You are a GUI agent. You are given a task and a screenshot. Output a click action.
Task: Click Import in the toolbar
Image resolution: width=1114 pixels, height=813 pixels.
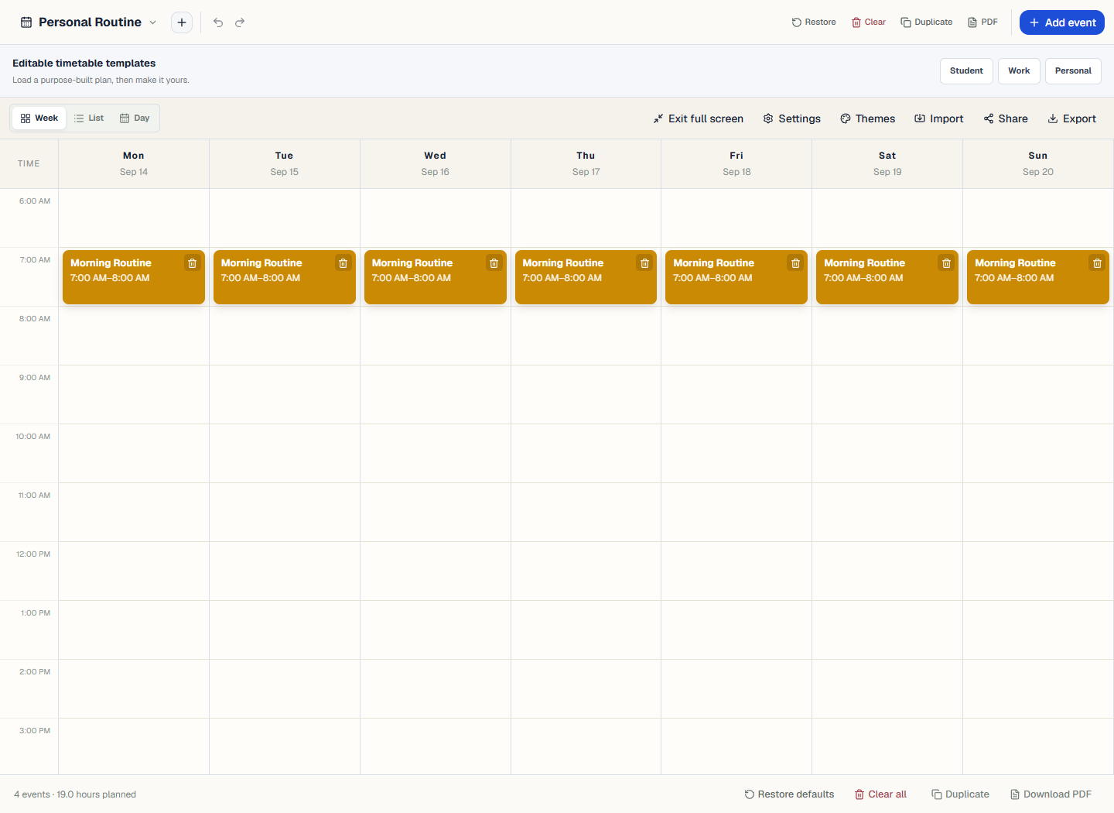[938, 118]
